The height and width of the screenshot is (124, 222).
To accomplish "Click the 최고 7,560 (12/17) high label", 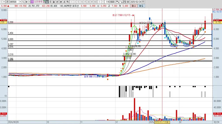I will pos(121,15).
